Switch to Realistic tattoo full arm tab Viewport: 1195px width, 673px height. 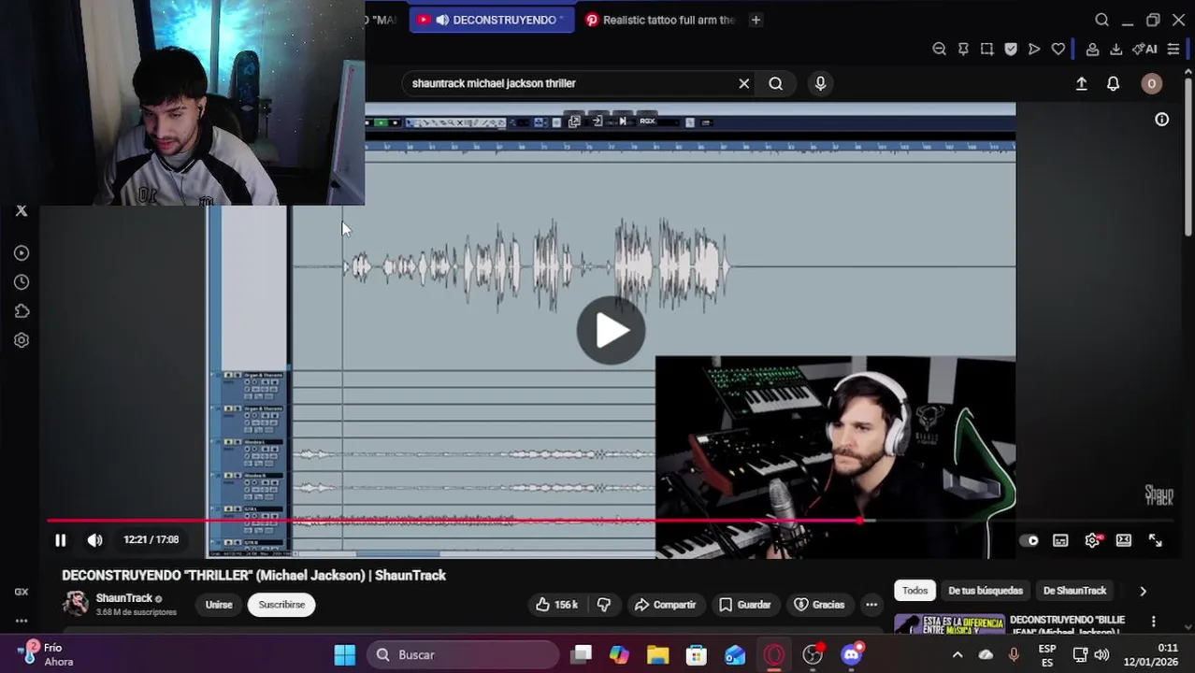tap(660, 20)
